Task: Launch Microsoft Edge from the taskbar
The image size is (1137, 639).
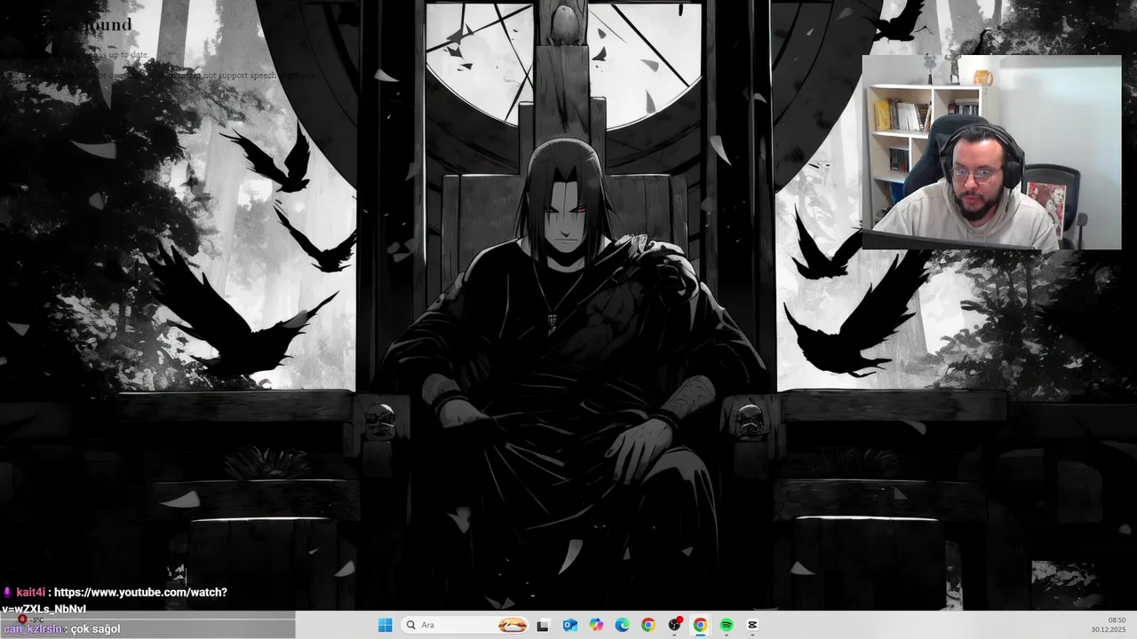Action: pyautogui.click(x=622, y=625)
